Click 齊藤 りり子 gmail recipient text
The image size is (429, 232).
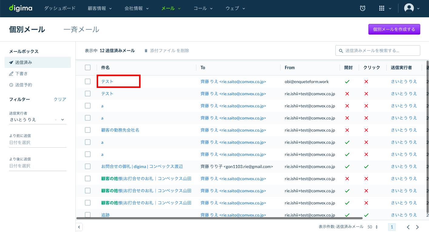[x=237, y=166]
